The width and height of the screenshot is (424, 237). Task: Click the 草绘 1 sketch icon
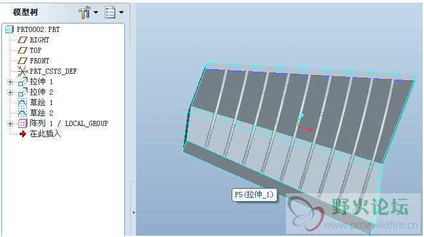[22, 103]
